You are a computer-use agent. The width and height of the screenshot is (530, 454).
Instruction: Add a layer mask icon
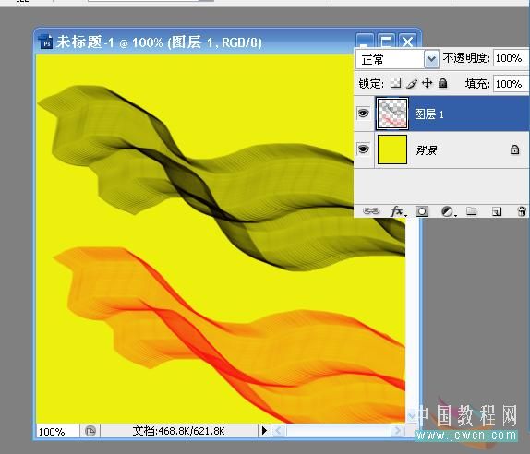pyautogui.click(x=422, y=211)
